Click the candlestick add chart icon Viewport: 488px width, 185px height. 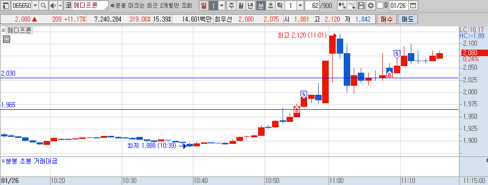tap(342, 6)
